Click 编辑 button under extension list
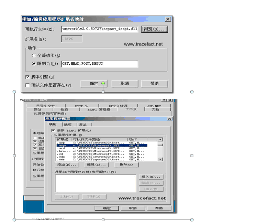Screen dimensions: 269x224 (97, 164)
